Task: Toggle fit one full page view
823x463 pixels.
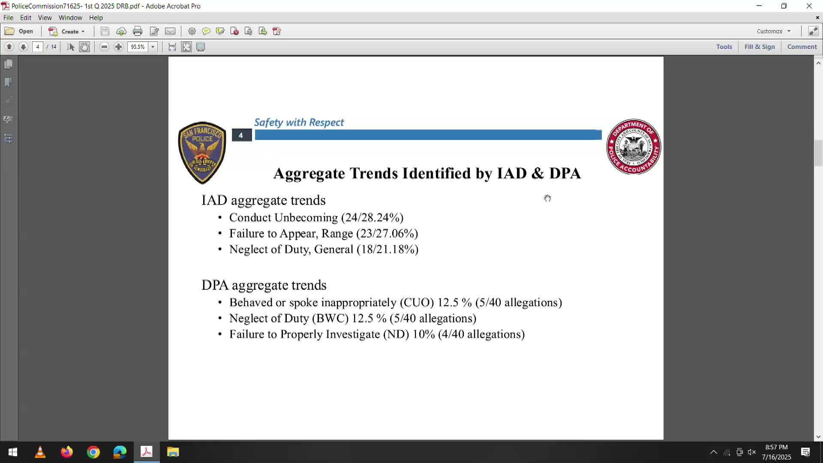Action: [x=186, y=47]
